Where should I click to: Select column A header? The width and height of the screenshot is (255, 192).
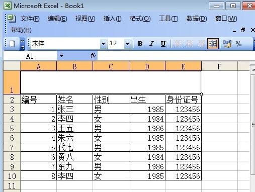39,66
